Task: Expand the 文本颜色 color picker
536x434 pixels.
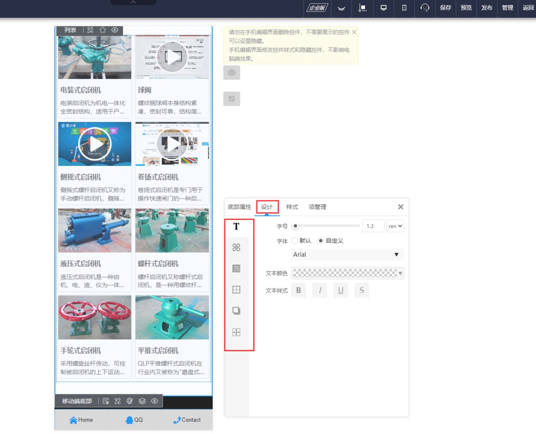Action: point(347,273)
